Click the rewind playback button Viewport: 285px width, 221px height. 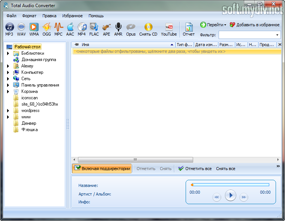(x=217, y=197)
